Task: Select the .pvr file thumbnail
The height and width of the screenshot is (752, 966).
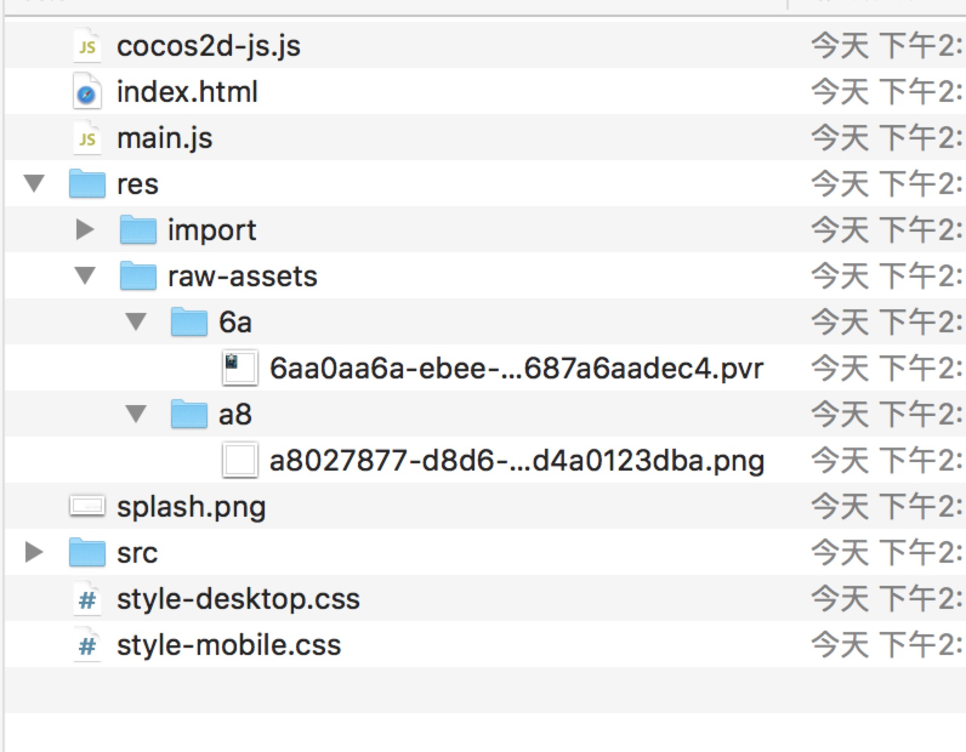Action: click(x=240, y=368)
